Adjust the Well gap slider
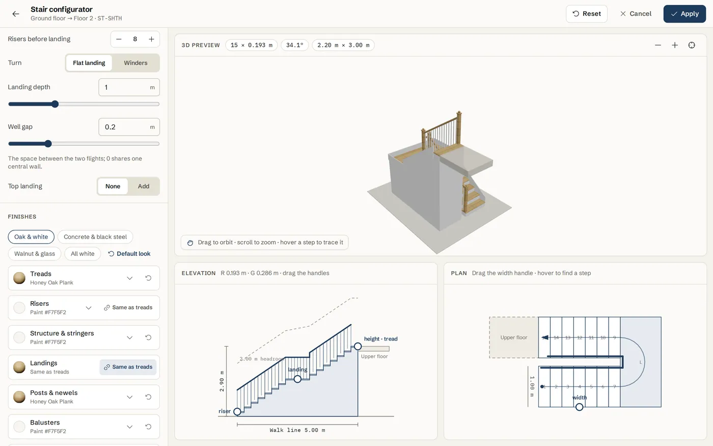Screen dimensions: 713x446 pyautogui.click(x=84, y=144)
